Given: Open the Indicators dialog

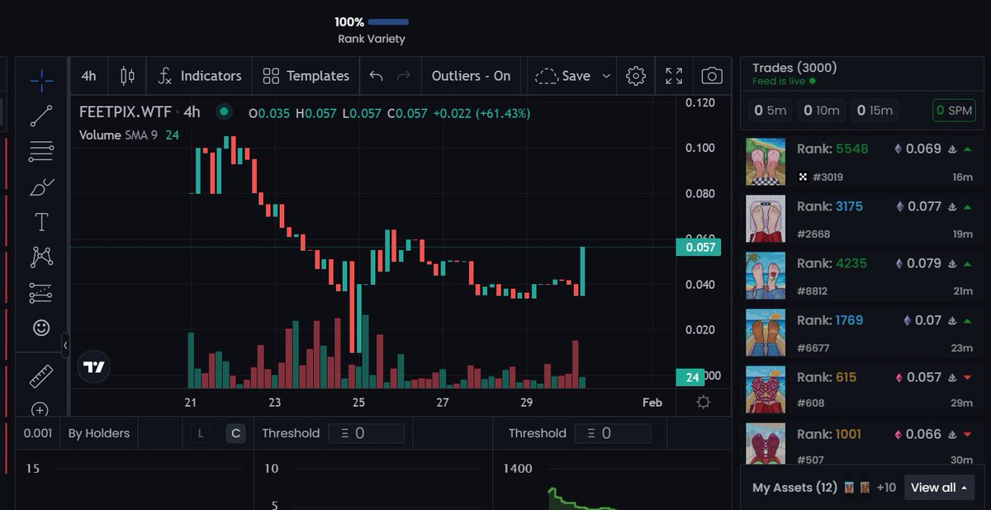Looking at the screenshot, I should coord(199,76).
